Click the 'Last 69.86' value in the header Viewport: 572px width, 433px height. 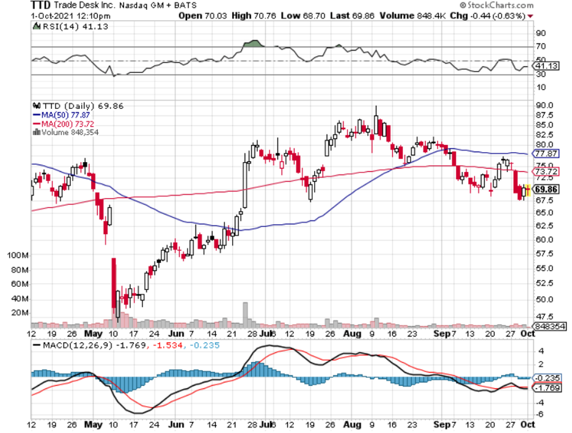click(351, 16)
